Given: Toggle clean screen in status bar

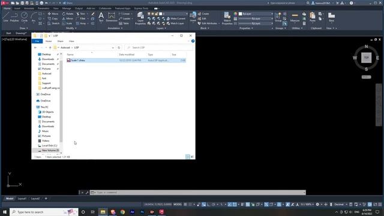Looking at the screenshot, I should tap(375, 204).
